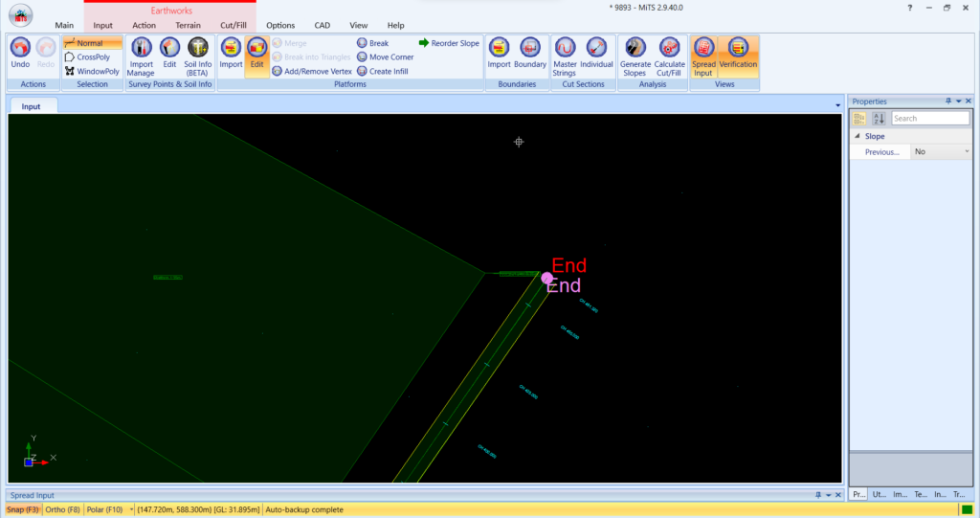The width and height of the screenshot is (980, 518).
Task: Select WindowPoly selection mode
Action: [92, 71]
